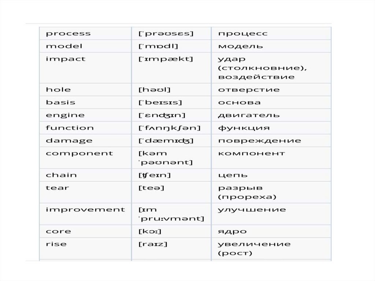Select the Russian word "двигатель"

click(x=249, y=115)
